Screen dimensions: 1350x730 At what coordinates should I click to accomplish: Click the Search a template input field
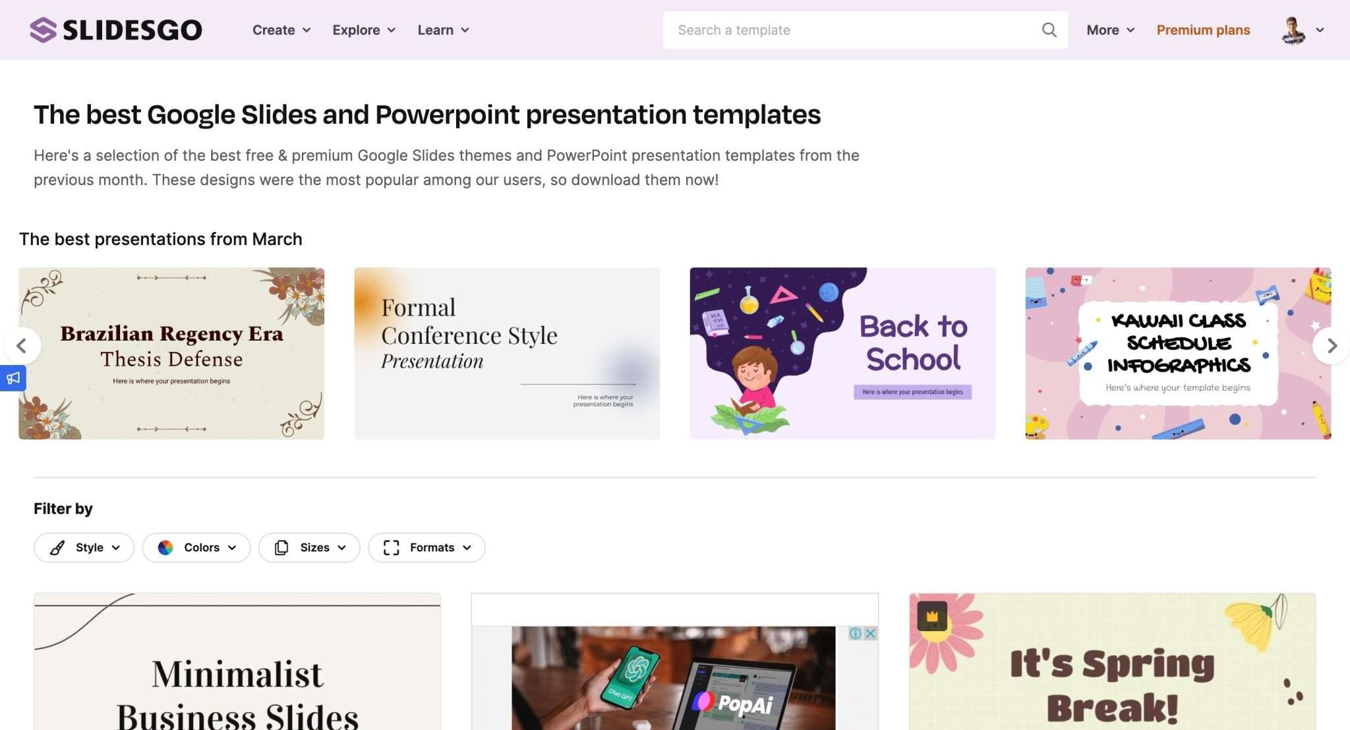pyautogui.click(x=791, y=30)
